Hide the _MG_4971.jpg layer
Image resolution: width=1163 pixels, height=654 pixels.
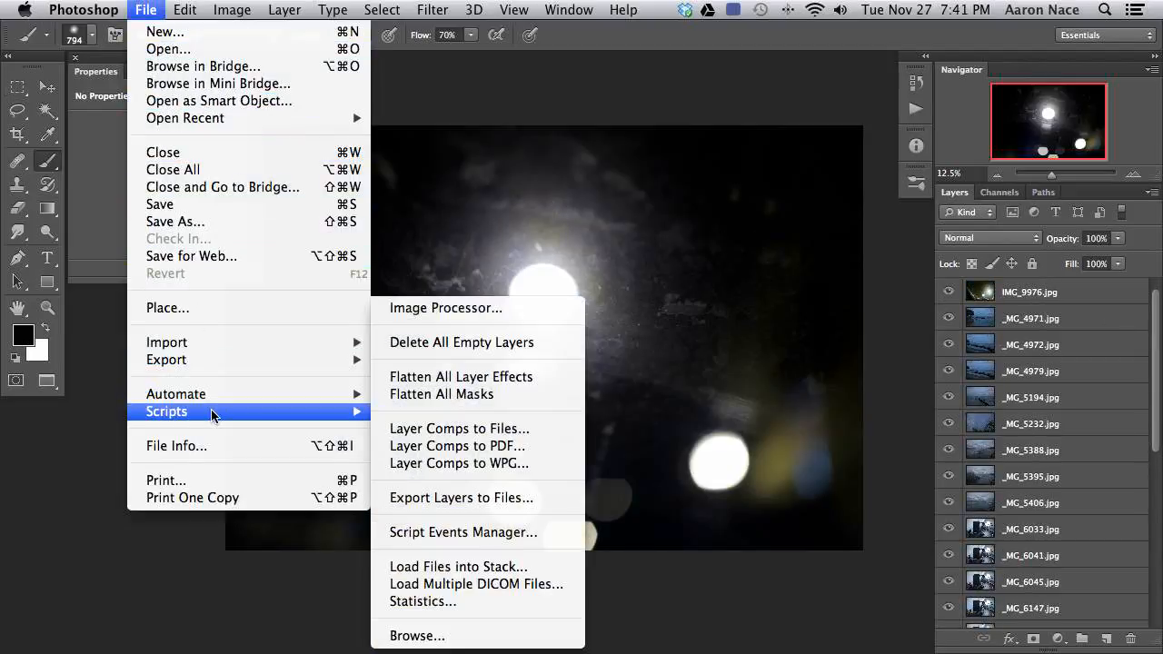949,318
